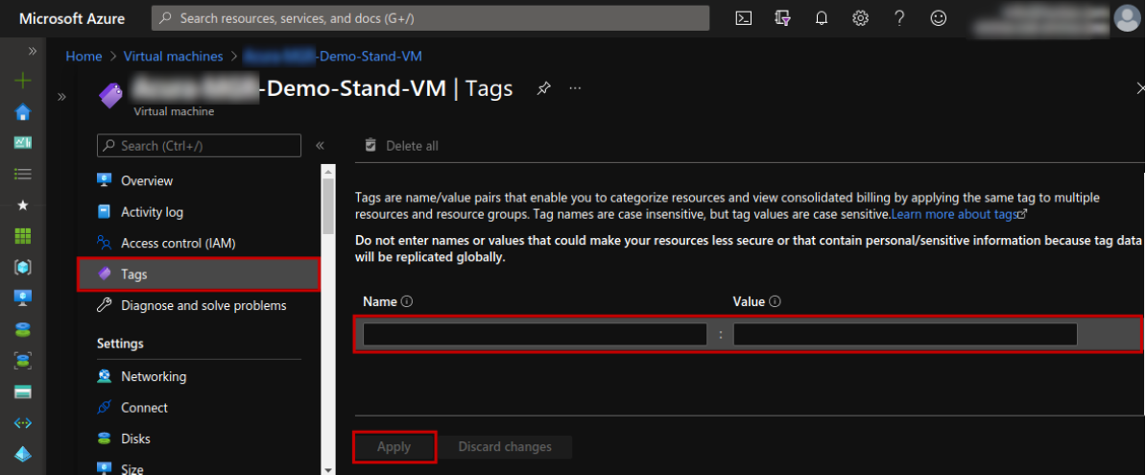Open All services list icon

coord(23,174)
